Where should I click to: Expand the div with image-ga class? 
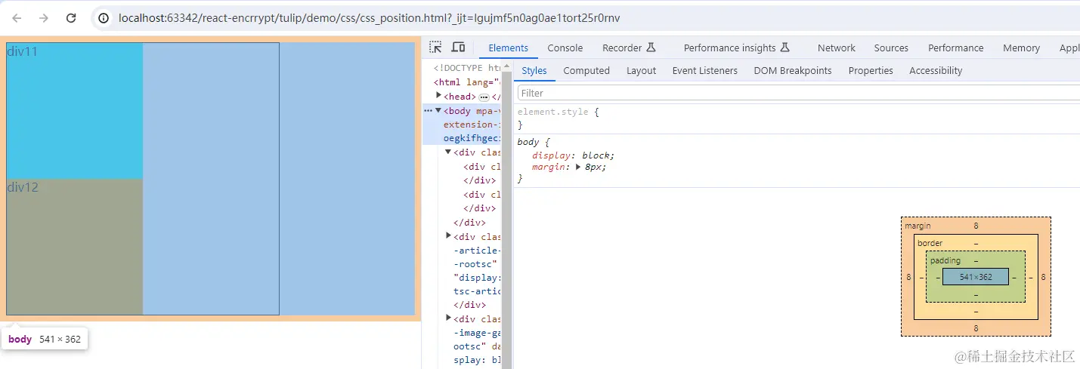click(x=448, y=318)
